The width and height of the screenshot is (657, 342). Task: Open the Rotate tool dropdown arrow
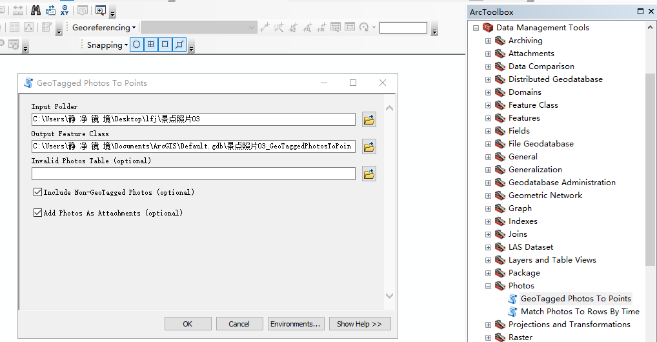click(x=374, y=28)
